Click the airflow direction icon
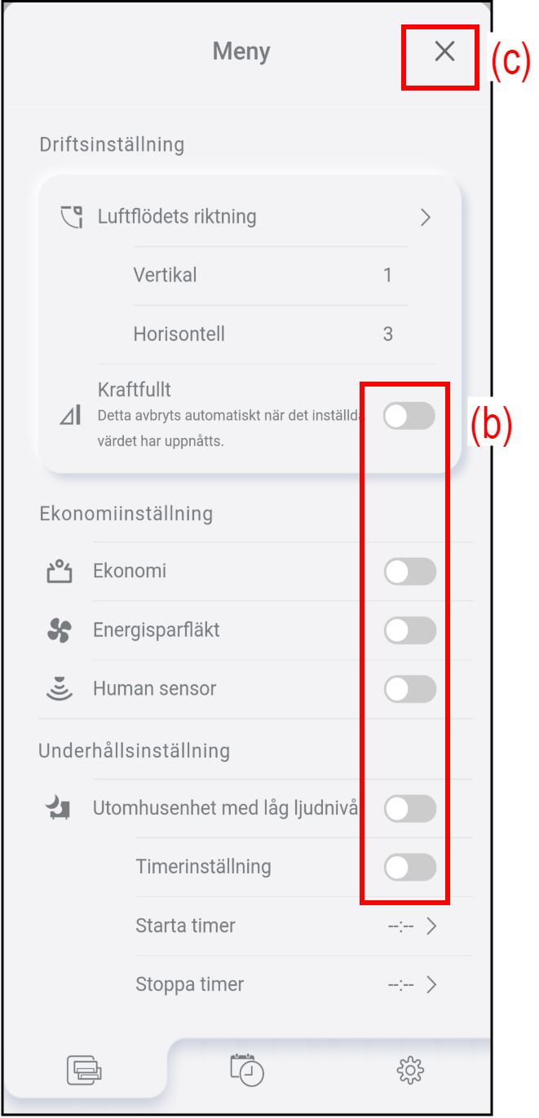The height and width of the screenshot is (1118, 539). point(72,218)
